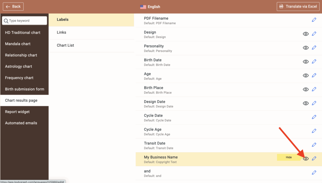322x183 pixels.
Task: Click the Back button
Action: [13, 7]
